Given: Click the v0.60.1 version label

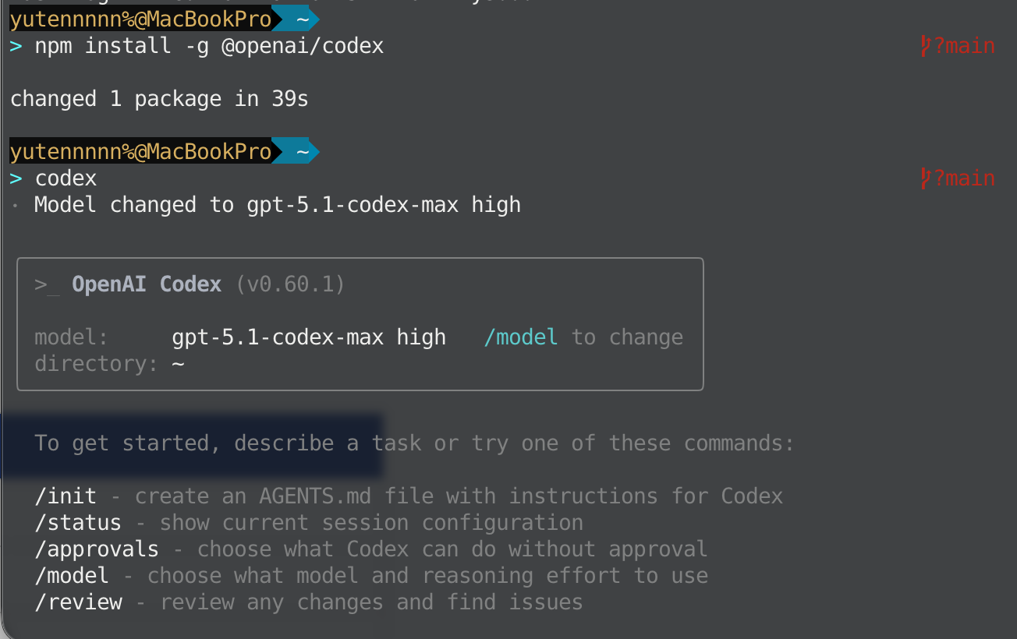Looking at the screenshot, I should (290, 284).
